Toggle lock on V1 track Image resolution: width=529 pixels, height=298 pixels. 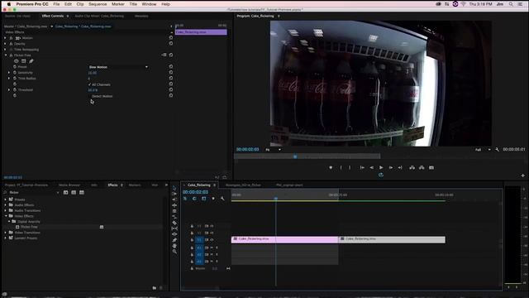click(x=192, y=240)
